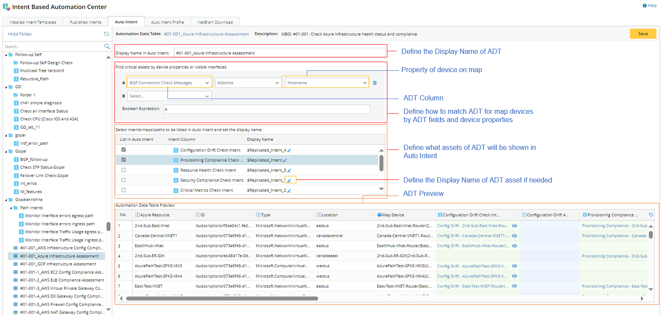Click the Intent Based Automation Center logo
This screenshot has height=315, width=665.
[x=6, y=7]
